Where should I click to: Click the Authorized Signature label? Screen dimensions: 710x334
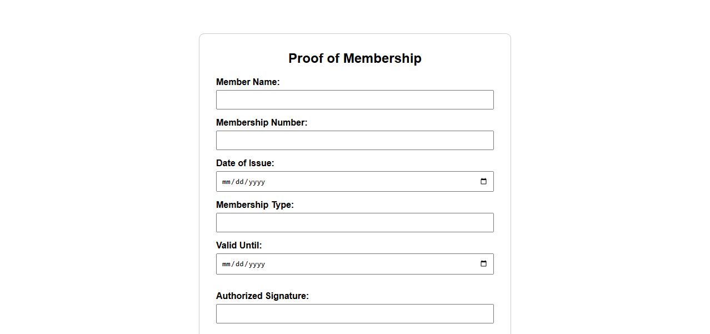click(x=262, y=296)
